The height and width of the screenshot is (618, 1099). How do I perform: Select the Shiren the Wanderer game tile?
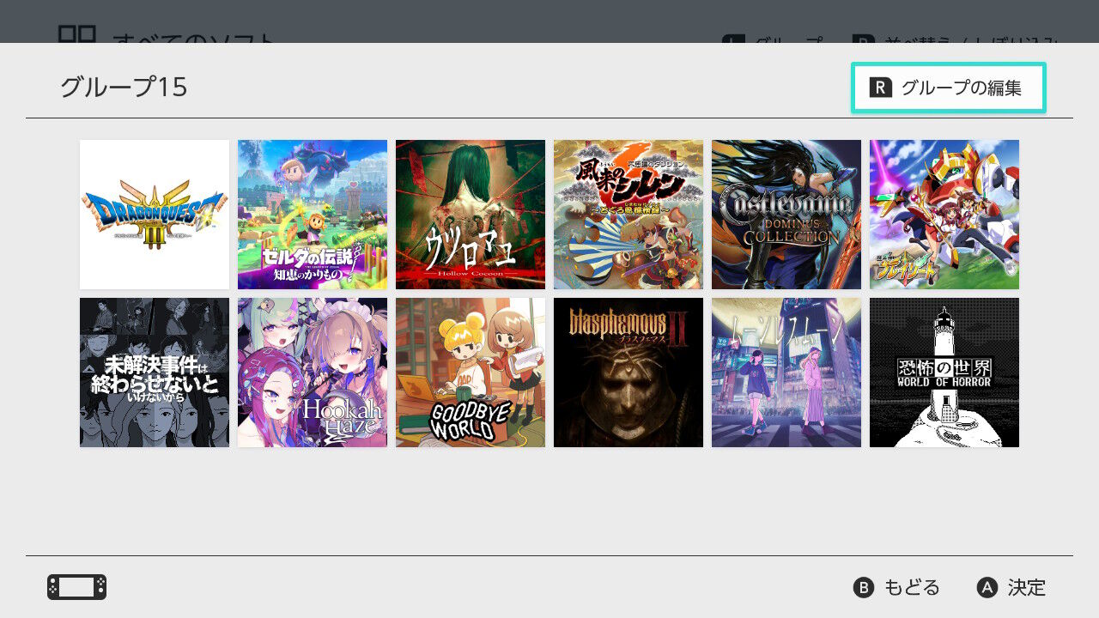[x=628, y=215]
